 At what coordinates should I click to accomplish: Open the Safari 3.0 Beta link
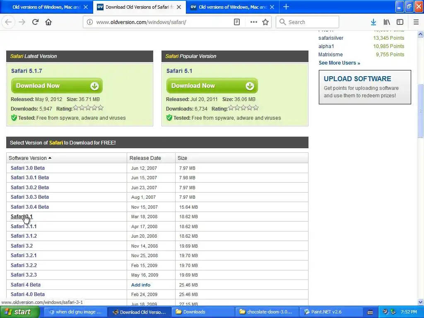coord(28,168)
